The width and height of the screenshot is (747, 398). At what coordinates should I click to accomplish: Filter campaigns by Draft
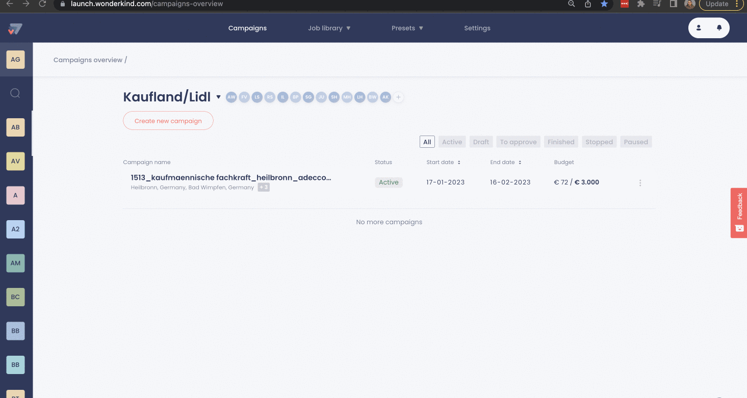[x=481, y=142]
